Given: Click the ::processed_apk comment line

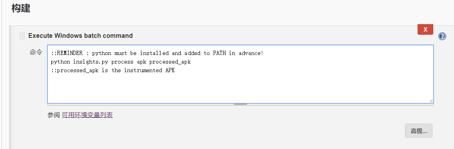Looking at the screenshot, I should pyautogui.click(x=113, y=70).
